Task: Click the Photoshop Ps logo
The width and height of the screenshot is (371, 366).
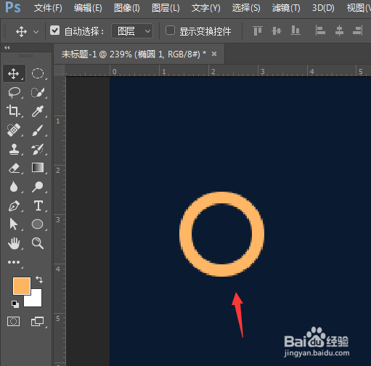Action: 13,7
